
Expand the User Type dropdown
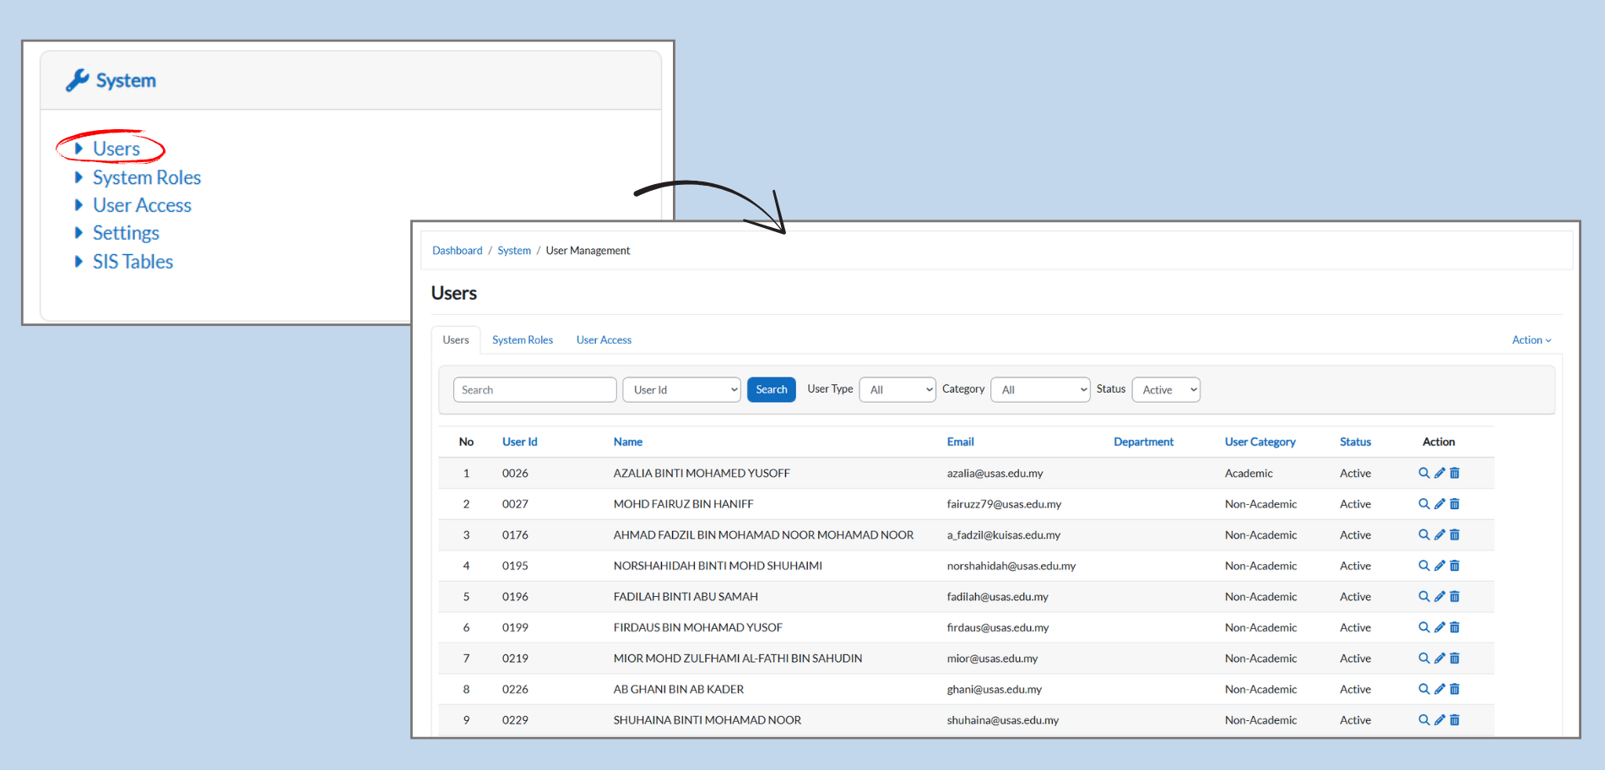click(897, 390)
